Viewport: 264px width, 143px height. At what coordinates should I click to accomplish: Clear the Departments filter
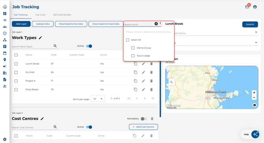pyautogui.click(x=156, y=24)
